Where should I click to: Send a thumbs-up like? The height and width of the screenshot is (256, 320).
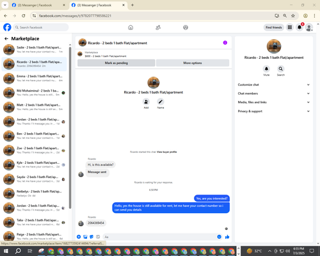(227, 237)
